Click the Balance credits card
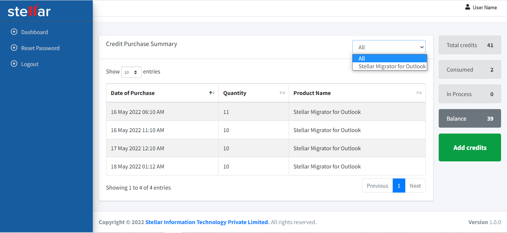Screen dimensions: 507x233 [x=470, y=119]
